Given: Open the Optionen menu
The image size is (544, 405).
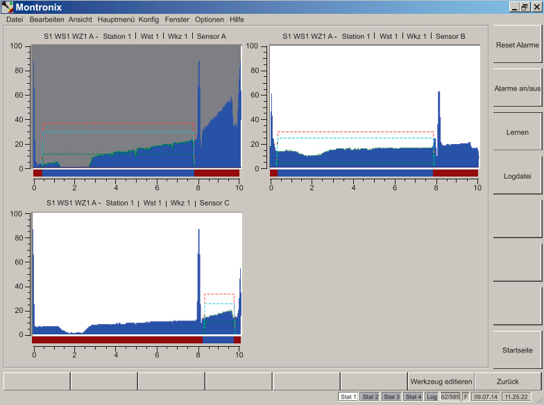Looking at the screenshot, I should (209, 19).
